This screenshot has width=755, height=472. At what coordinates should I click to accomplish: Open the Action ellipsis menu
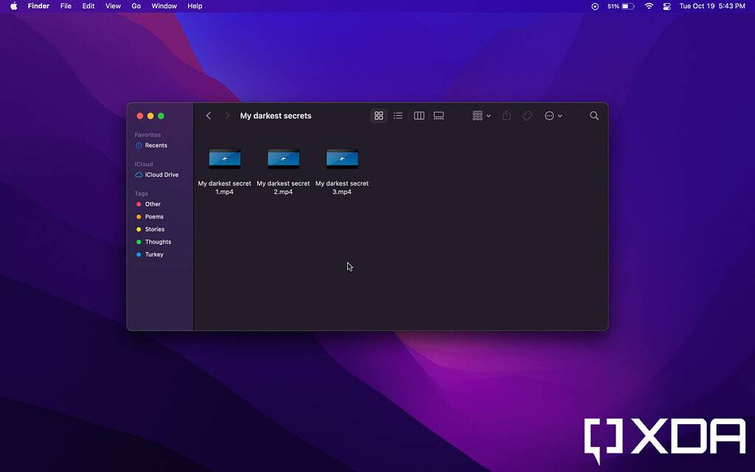tap(553, 116)
